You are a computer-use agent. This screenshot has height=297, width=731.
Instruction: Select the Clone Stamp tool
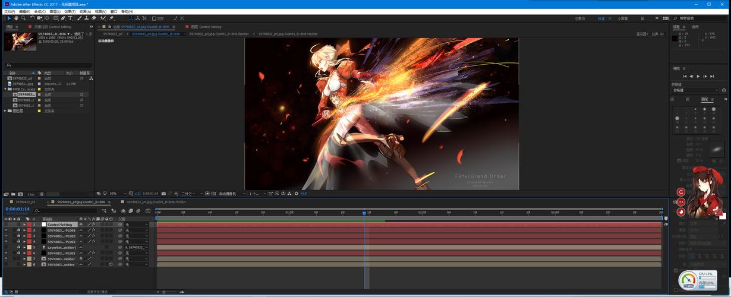pos(86,18)
